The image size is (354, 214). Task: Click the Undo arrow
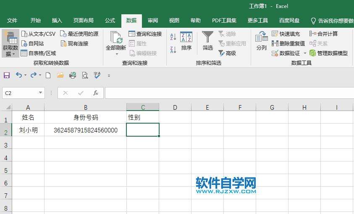pyautogui.click(x=19, y=75)
